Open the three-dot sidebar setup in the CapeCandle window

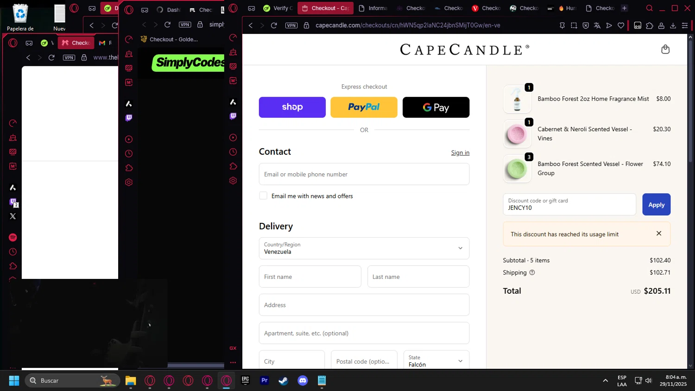click(233, 362)
